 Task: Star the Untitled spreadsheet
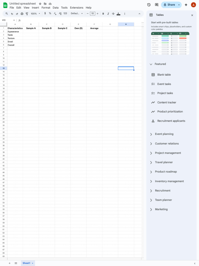40,4
